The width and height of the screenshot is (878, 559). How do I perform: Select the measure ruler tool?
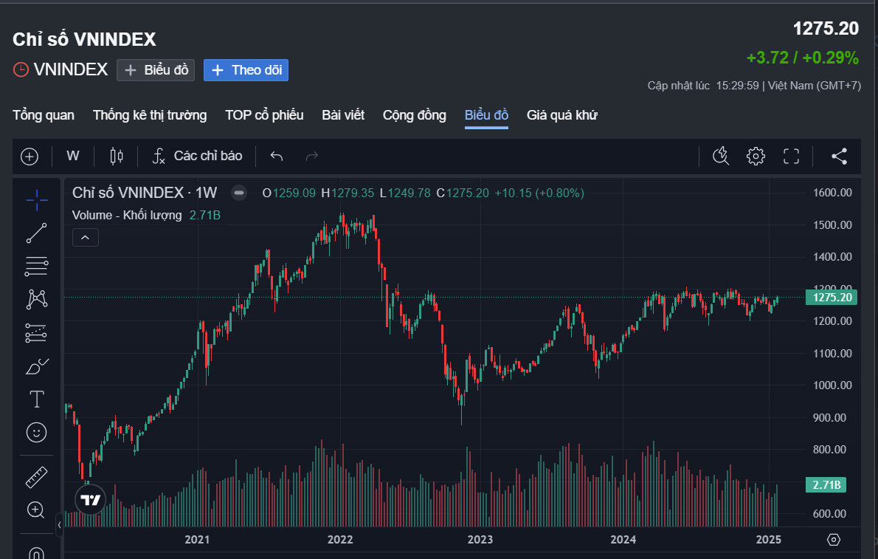click(x=36, y=476)
